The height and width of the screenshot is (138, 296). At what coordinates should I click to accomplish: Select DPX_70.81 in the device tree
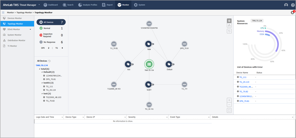coord(51,79)
